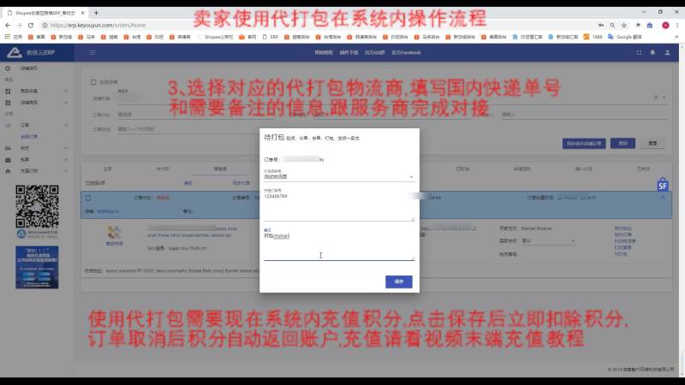Screen dimensions: 685x385
Task: Expand the second grid-icon sidebar menu
Action: [37, 103]
